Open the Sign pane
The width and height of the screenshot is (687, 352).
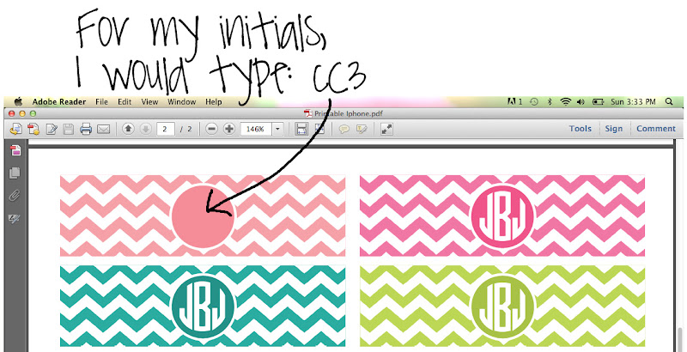(614, 128)
